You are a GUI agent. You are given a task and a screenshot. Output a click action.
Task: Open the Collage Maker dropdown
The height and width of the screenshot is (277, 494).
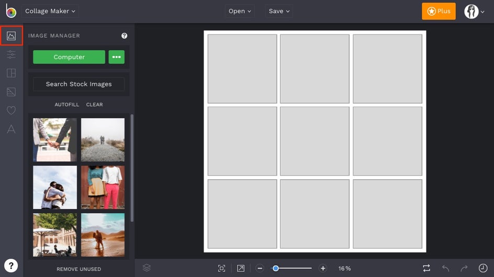click(50, 11)
